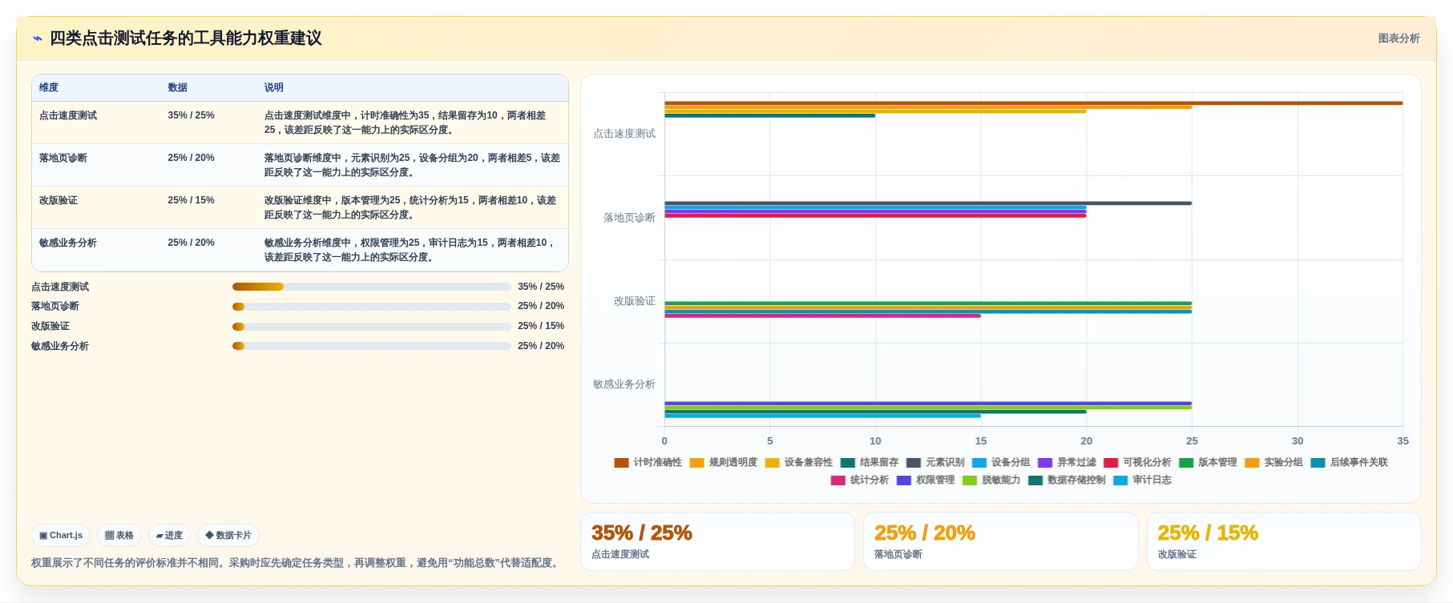This screenshot has width=1453, height=603.
Task: Click the 统计分析 legend color swatch
Action: coord(837,480)
